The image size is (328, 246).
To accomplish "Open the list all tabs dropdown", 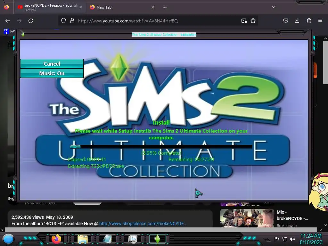I will click(274, 7).
